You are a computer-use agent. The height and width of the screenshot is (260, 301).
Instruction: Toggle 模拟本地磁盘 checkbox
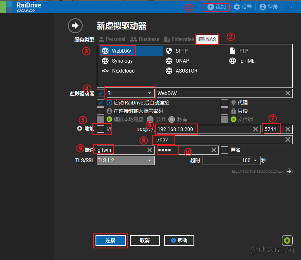pyautogui.click(x=100, y=119)
